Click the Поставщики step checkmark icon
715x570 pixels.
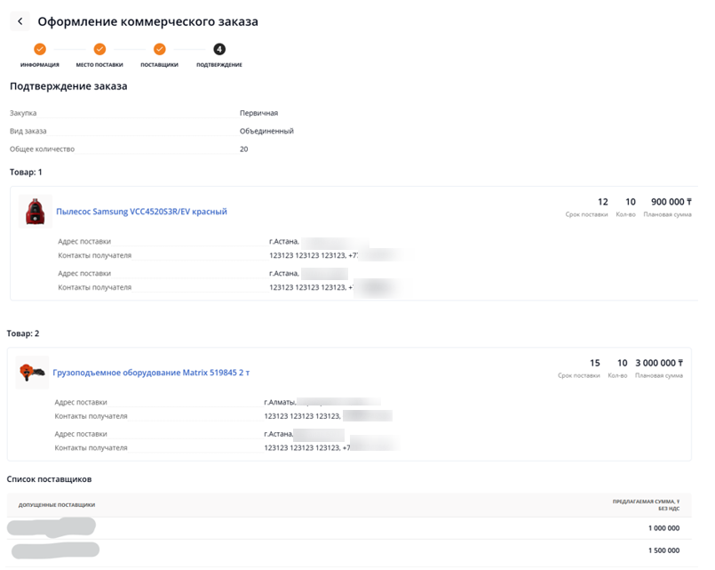coord(159,50)
